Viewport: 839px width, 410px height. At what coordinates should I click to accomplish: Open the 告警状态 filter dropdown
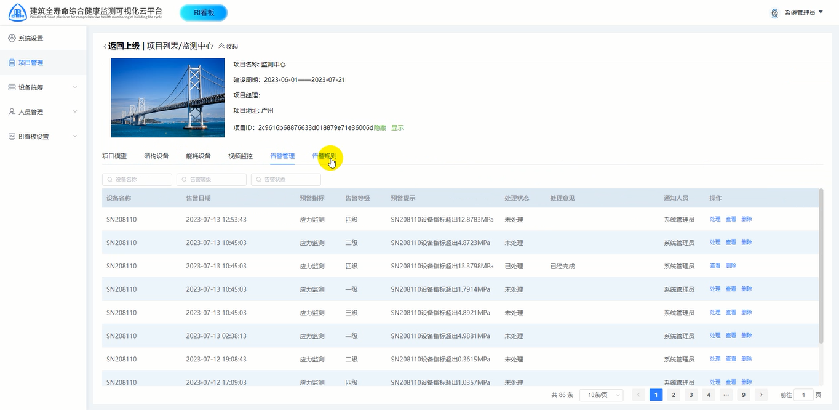[x=286, y=180]
